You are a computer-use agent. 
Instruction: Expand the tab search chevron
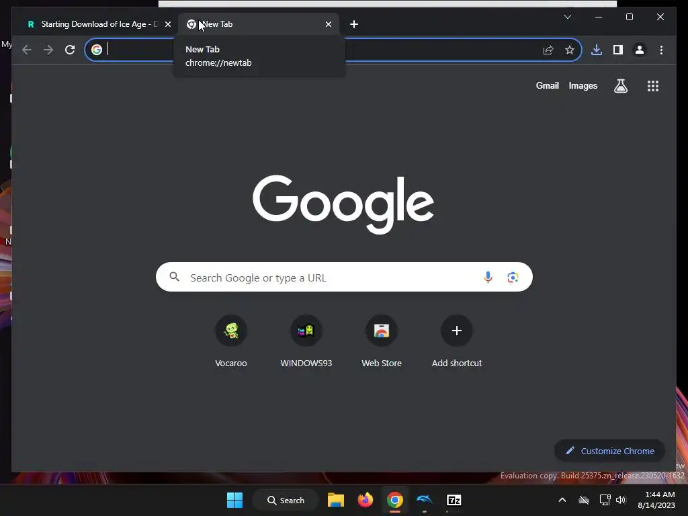tap(567, 17)
